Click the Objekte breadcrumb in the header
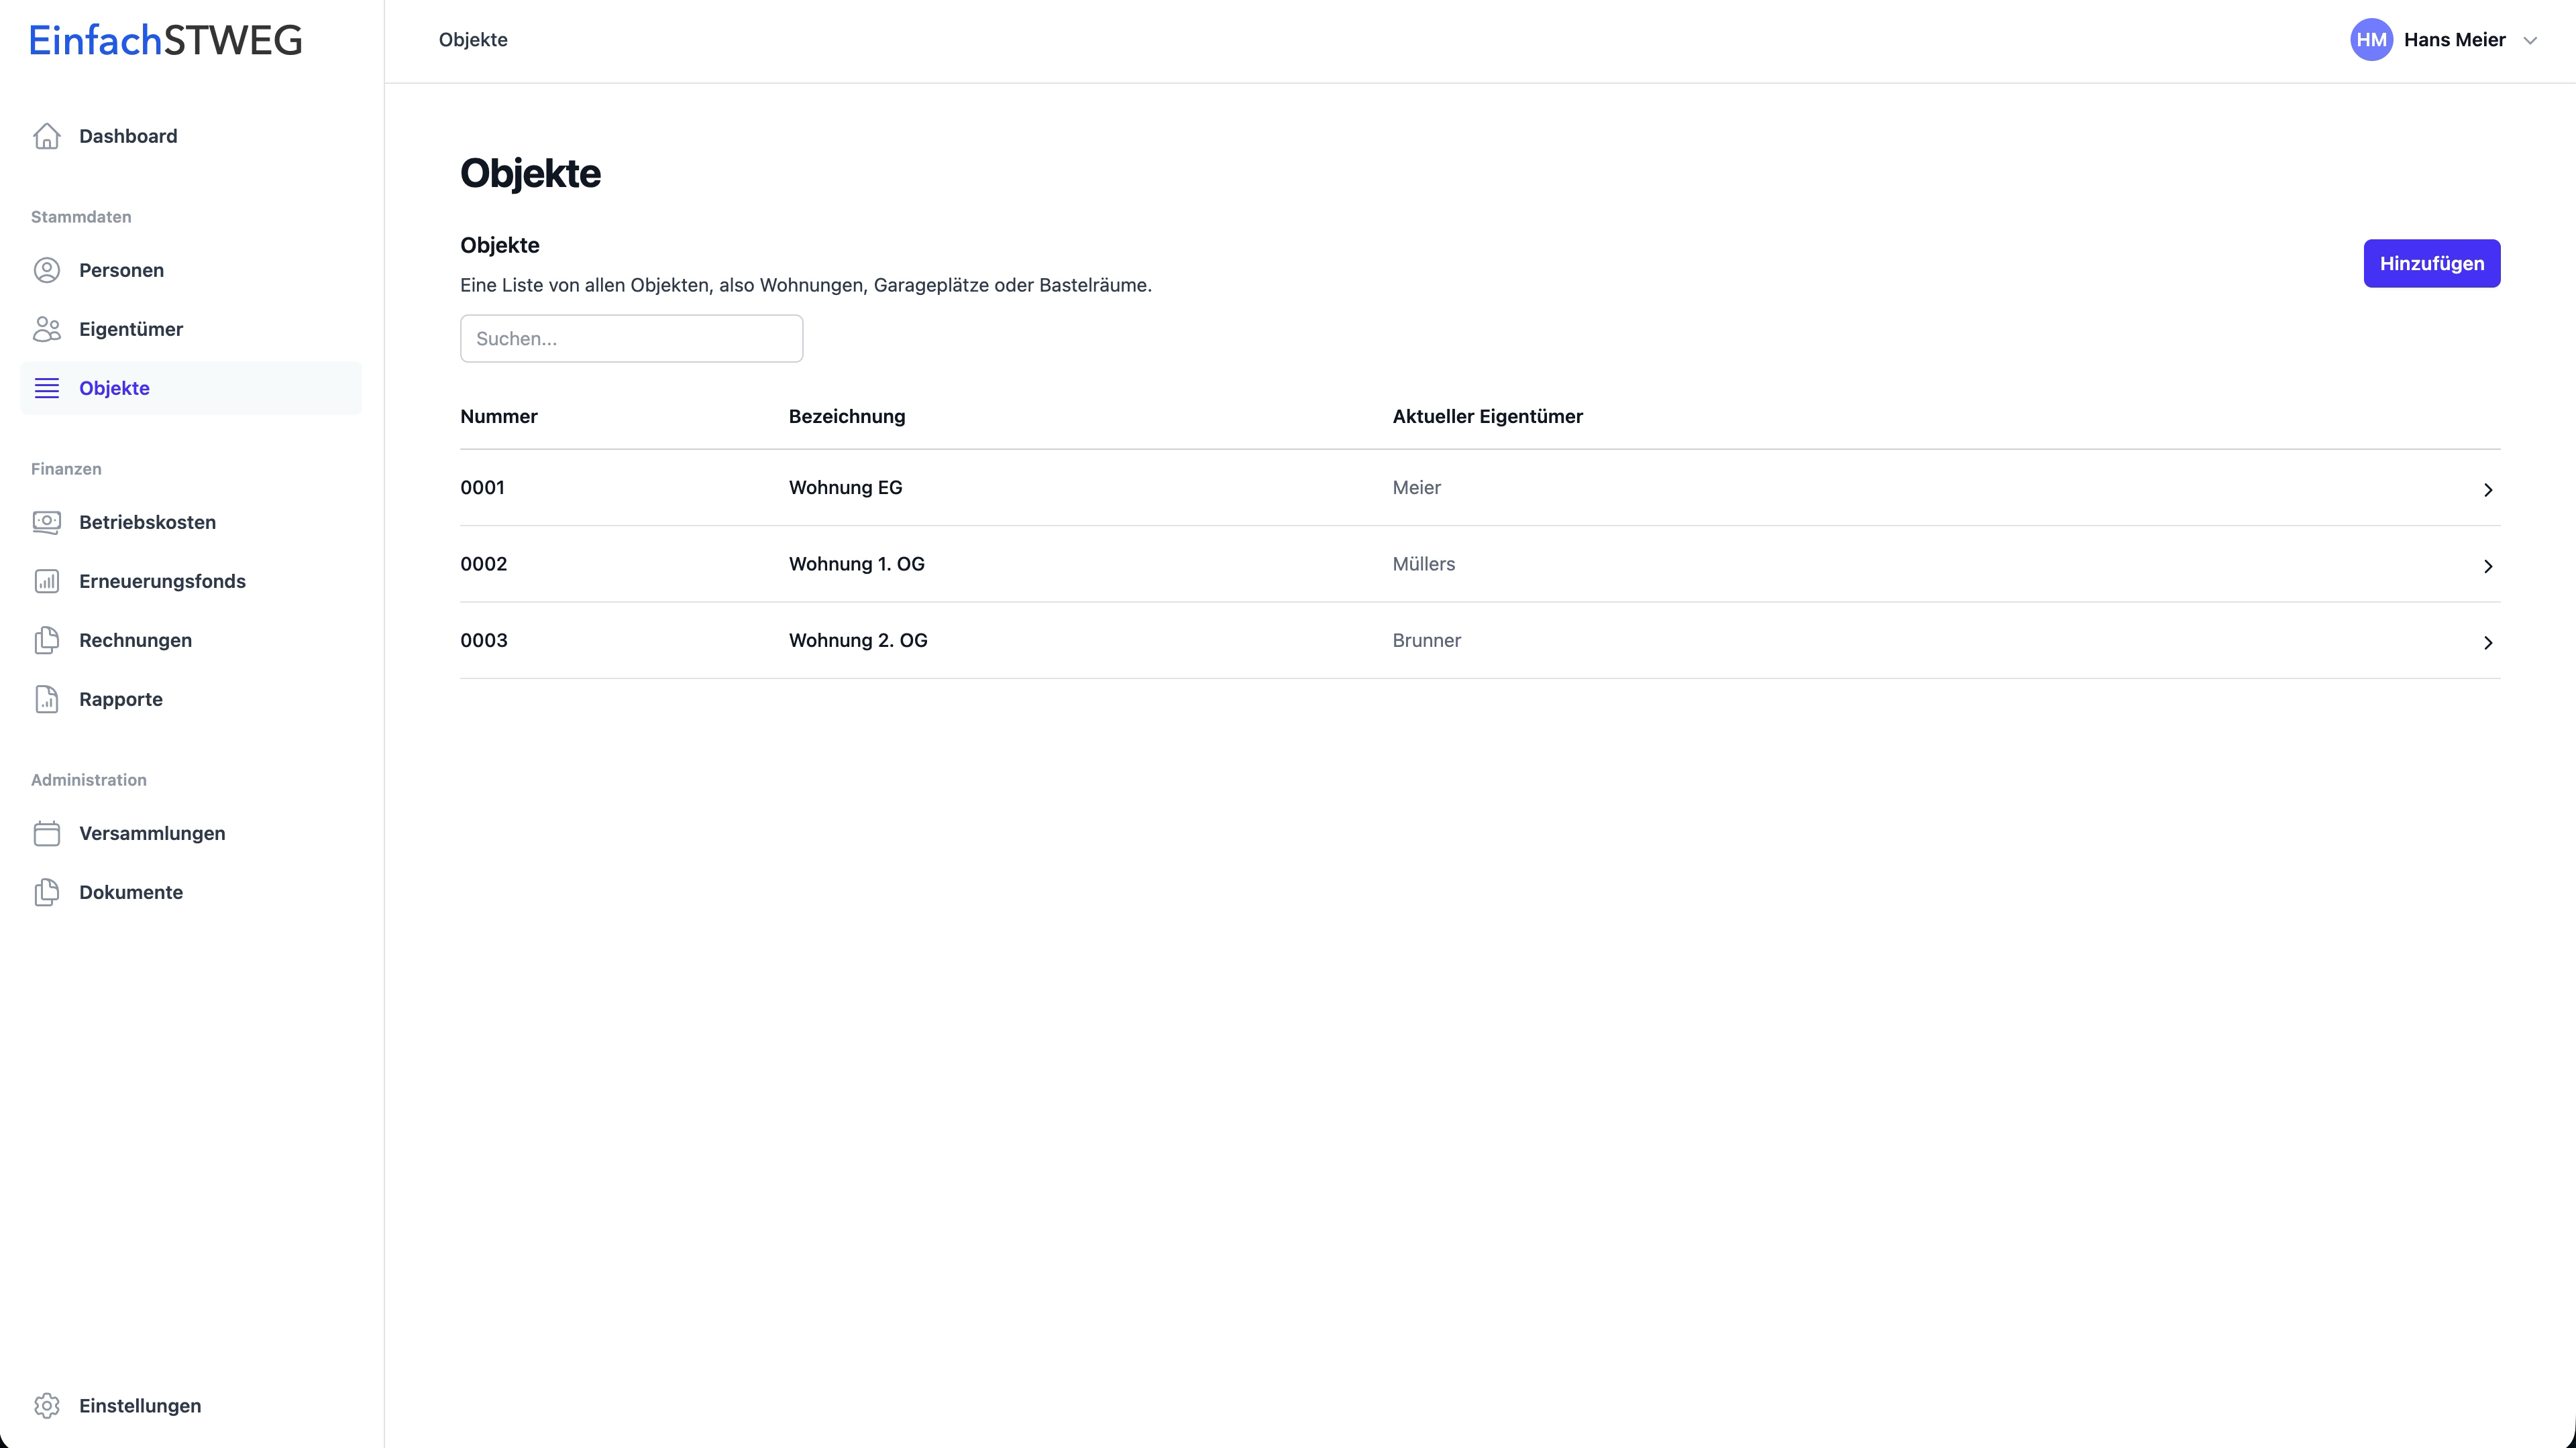This screenshot has width=2576, height=1448. point(473,40)
